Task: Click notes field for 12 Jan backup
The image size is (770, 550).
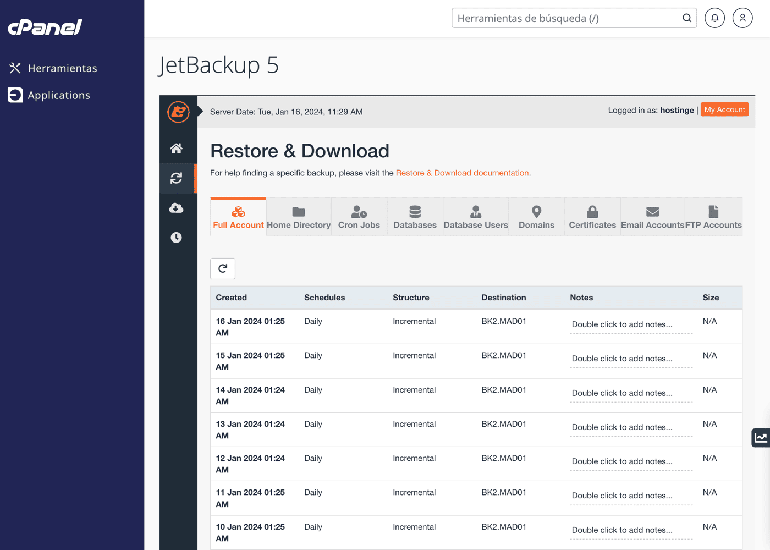Action: (x=631, y=462)
